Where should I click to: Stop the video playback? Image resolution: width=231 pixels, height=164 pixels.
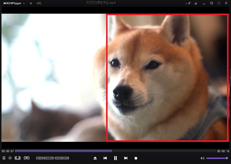tap(136, 158)
